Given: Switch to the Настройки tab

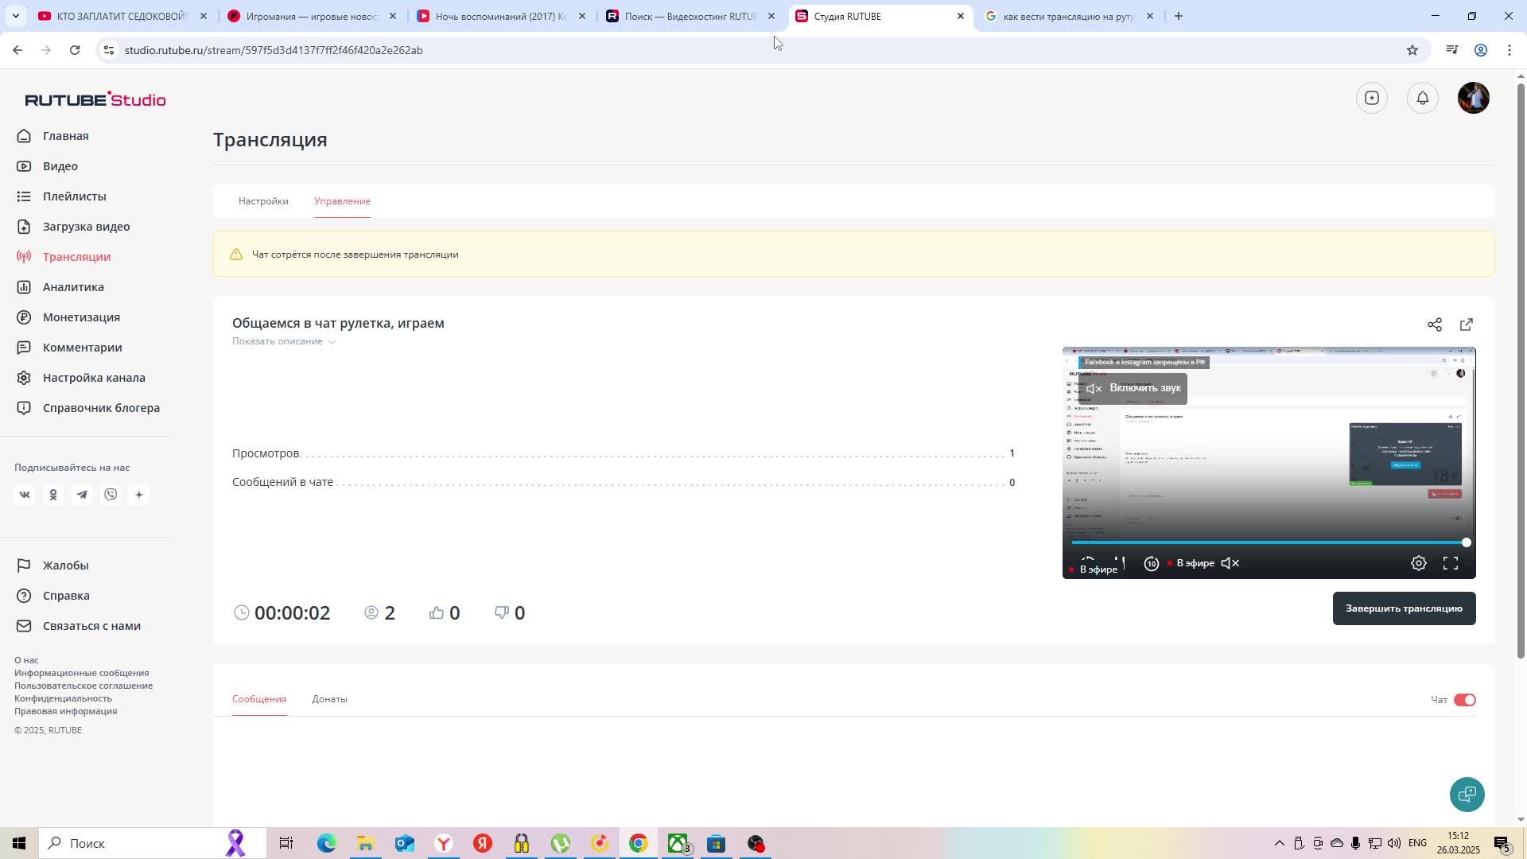Looking at the screenshot, I should pos(263,201).
